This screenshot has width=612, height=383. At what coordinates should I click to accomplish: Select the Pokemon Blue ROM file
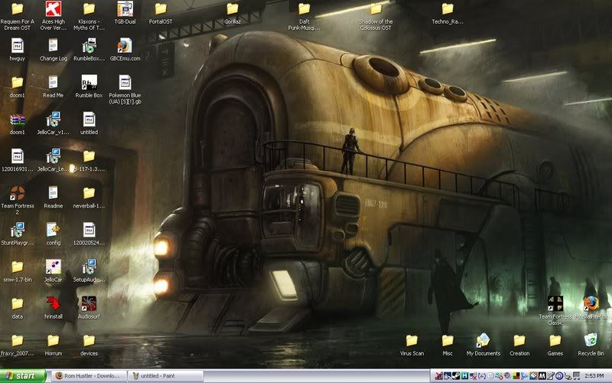tap(125, 82)
